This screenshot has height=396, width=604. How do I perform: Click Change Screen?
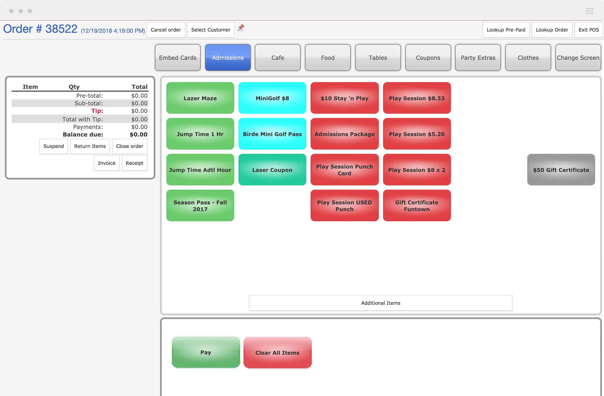coord(578,58)
